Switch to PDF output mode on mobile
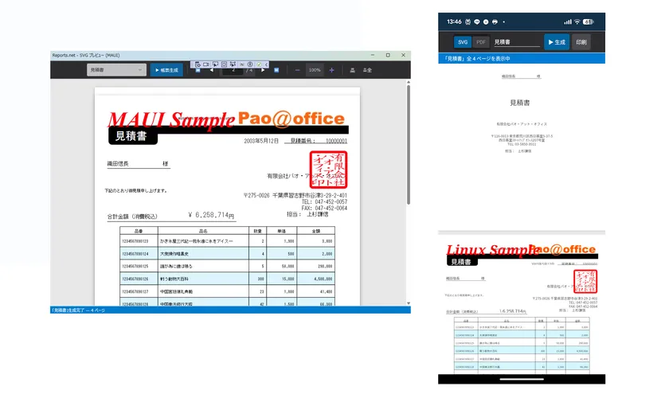 point(480,42)
